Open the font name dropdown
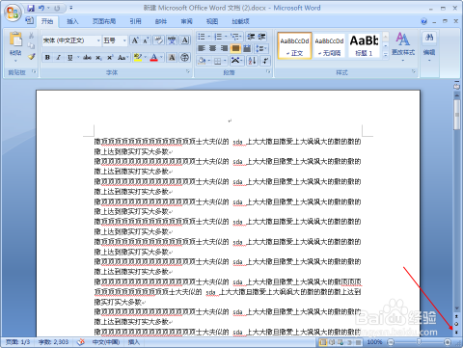Screen dimensions: 463x348 (98, 40)
